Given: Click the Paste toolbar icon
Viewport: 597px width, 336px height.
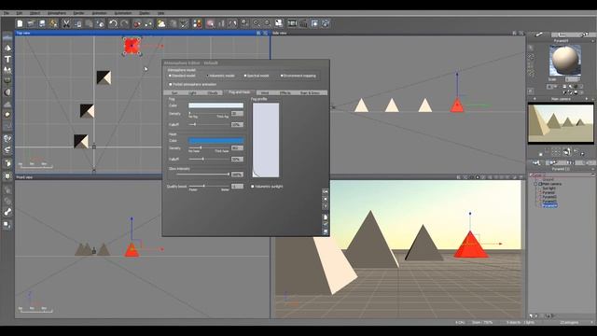Looking at the screenshot, I should point(90,23).
